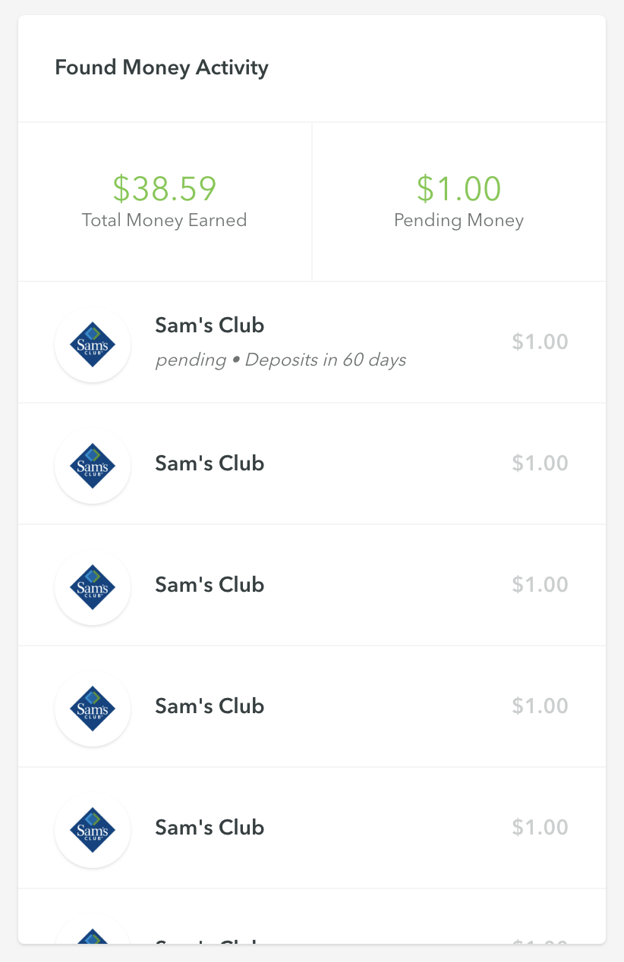This screenshot has width=624, height=962.
Task: Click the fourth Sam's Club logo icon
Action: (x=93, y=709)
